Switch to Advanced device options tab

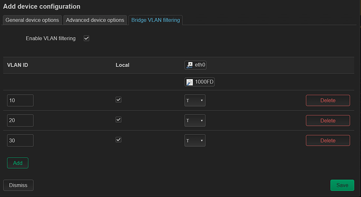tap(95, 20)
